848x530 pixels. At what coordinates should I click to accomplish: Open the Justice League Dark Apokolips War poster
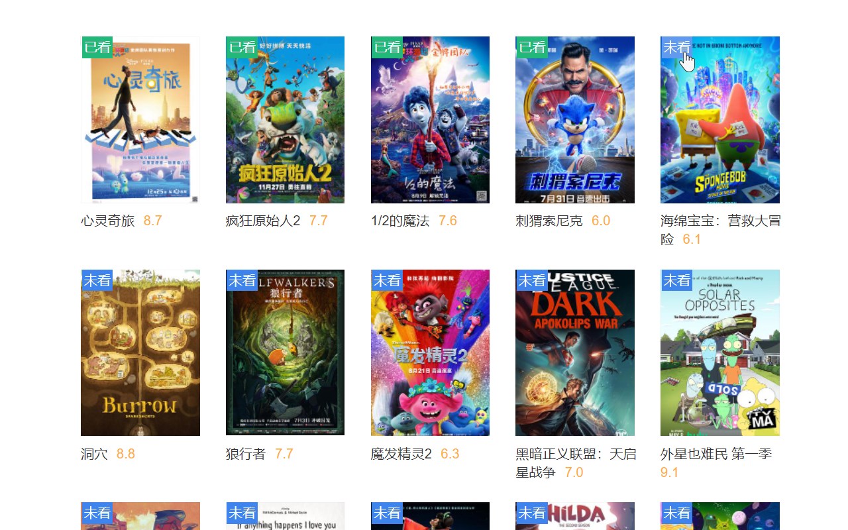(x=575, y=352)
